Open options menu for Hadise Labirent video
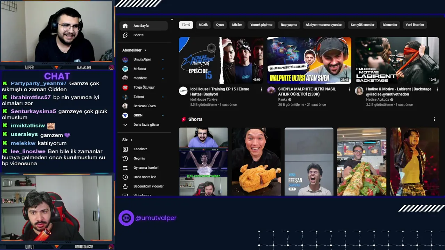Viewport: 445px width, 250px height. point(437,89)
